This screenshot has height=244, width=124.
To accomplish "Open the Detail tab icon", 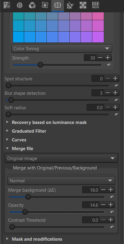I will tap(20, 5).
